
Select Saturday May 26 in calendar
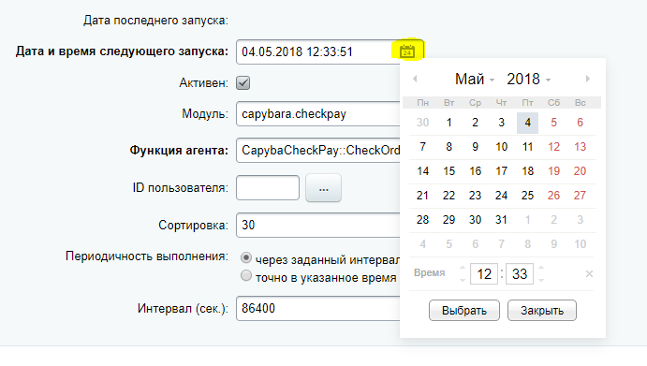tap(553, 196)
